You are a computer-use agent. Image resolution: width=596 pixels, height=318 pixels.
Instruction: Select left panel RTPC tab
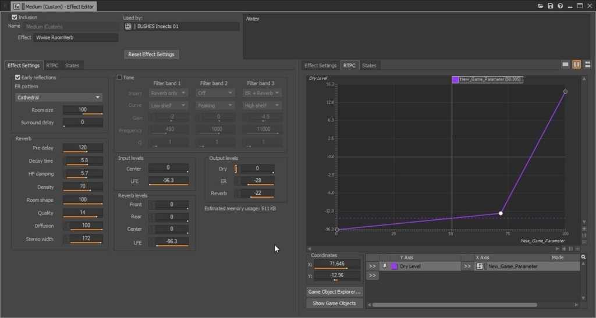52,65
